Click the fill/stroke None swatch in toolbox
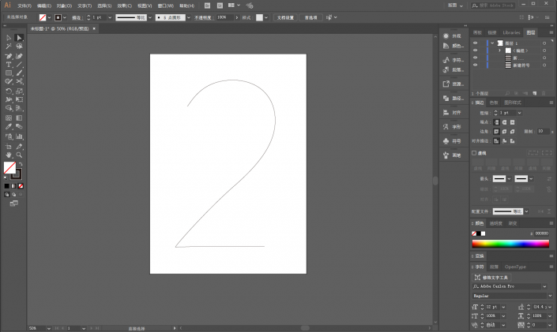Screen dimensions: 557x332 [21, 186]
